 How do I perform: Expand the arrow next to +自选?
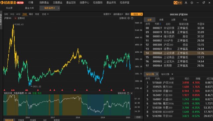141,14
